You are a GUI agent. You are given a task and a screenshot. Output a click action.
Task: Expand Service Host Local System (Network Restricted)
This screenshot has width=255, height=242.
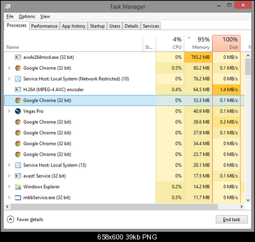[x=10, y=79]
